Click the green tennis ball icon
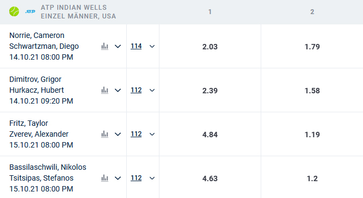The height and width of the screenshot is (198, 363). [x=14, y=11]
